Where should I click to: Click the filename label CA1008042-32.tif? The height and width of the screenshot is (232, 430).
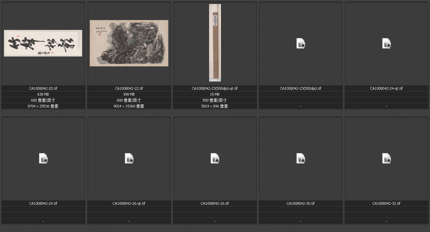click(x=386, y=203)
